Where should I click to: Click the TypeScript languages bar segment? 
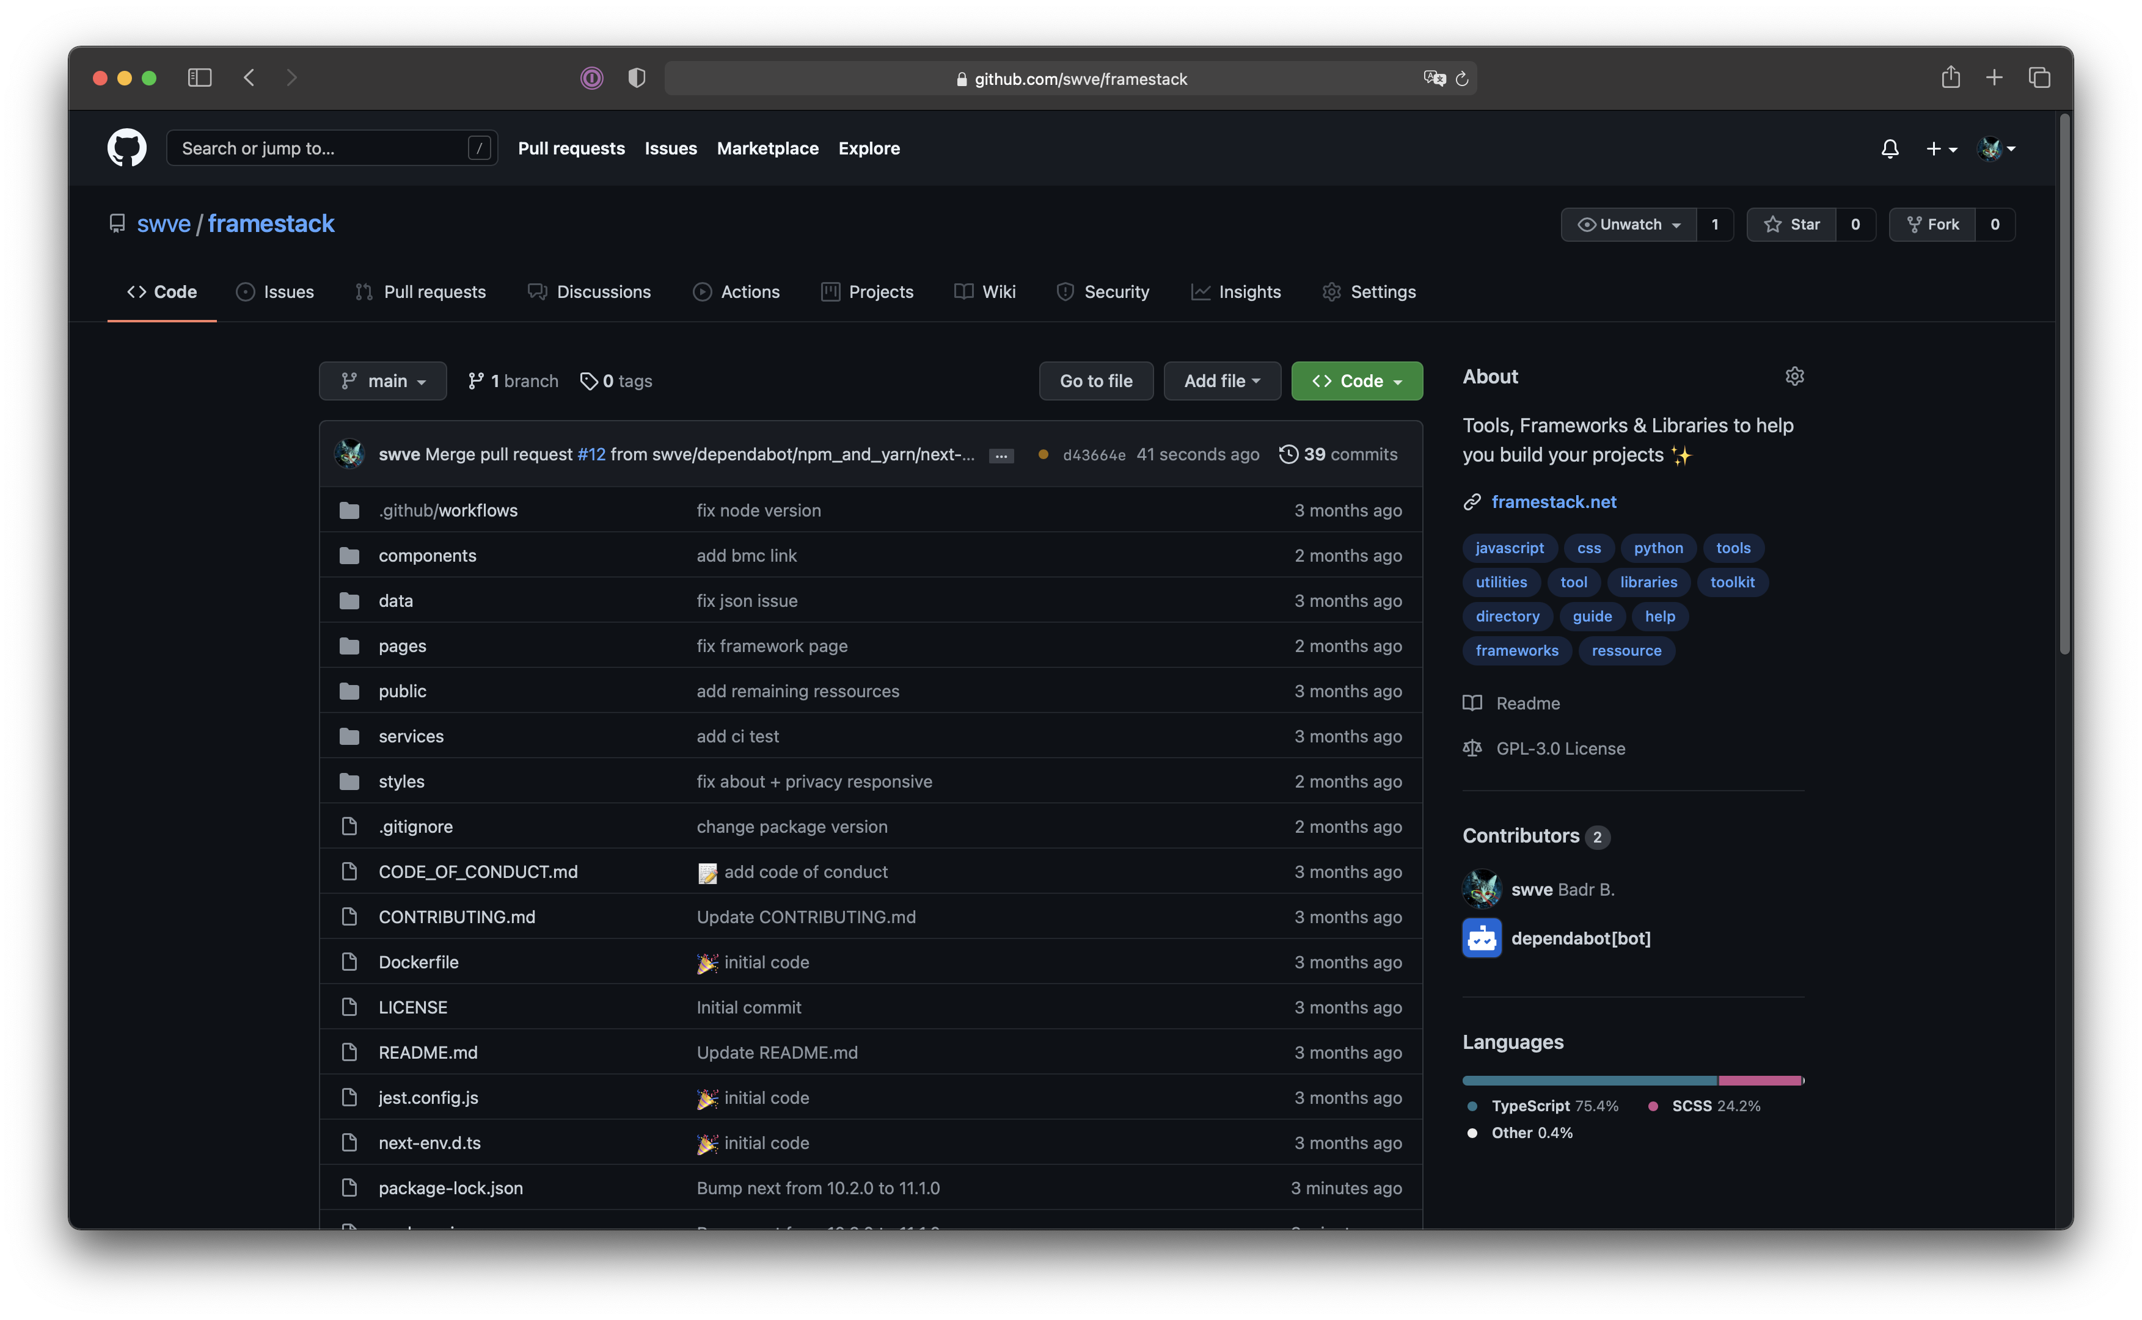pyautogui.click(x=1589, y=1081)
